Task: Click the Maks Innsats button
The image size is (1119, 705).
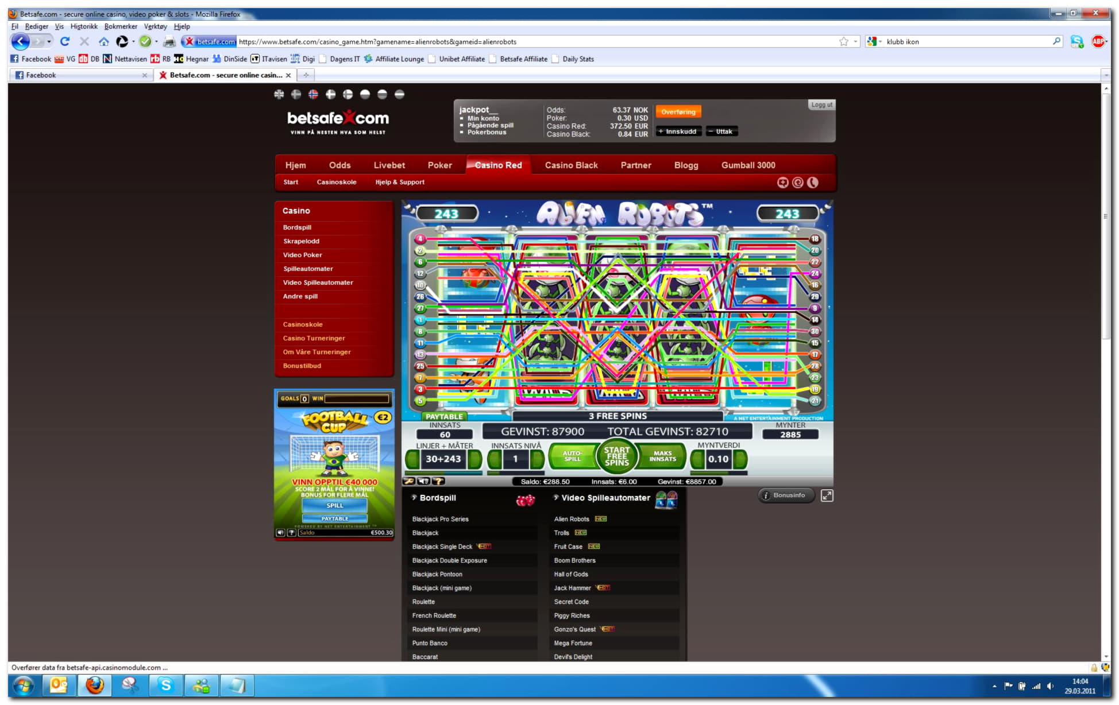Action: tap(662, 456)
